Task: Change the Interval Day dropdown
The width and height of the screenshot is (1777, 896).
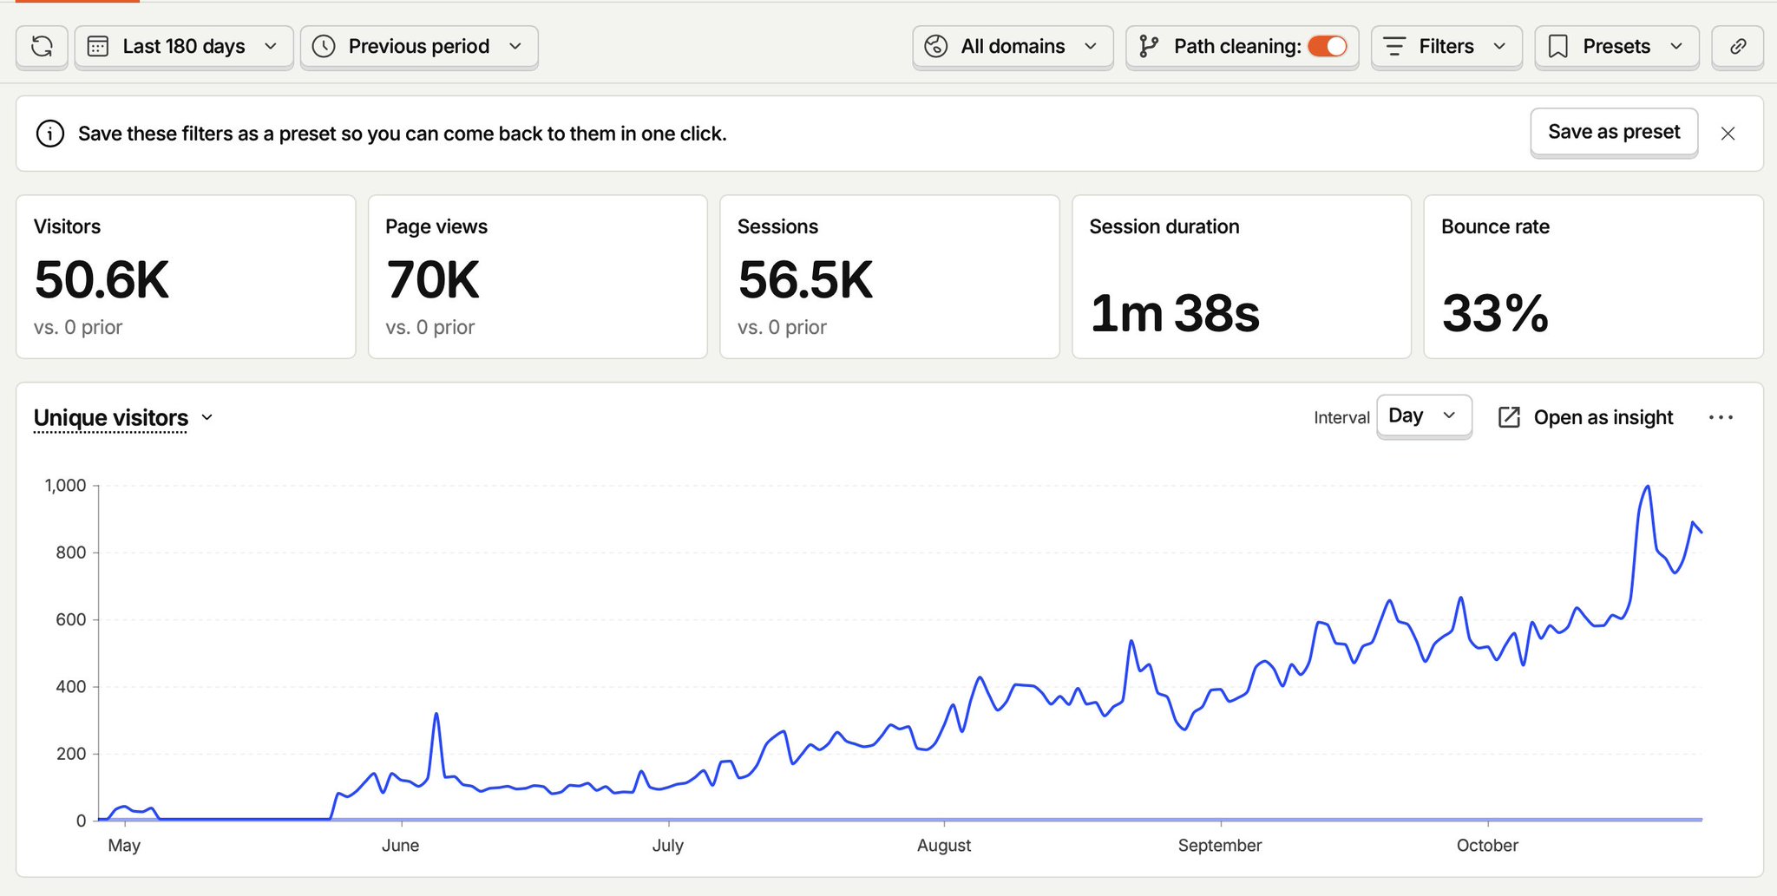Action: (x=1424, y=416)
